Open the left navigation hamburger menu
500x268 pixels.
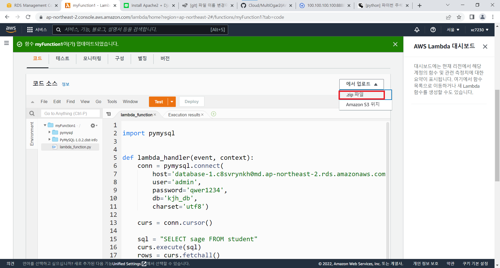click(7, 43)
